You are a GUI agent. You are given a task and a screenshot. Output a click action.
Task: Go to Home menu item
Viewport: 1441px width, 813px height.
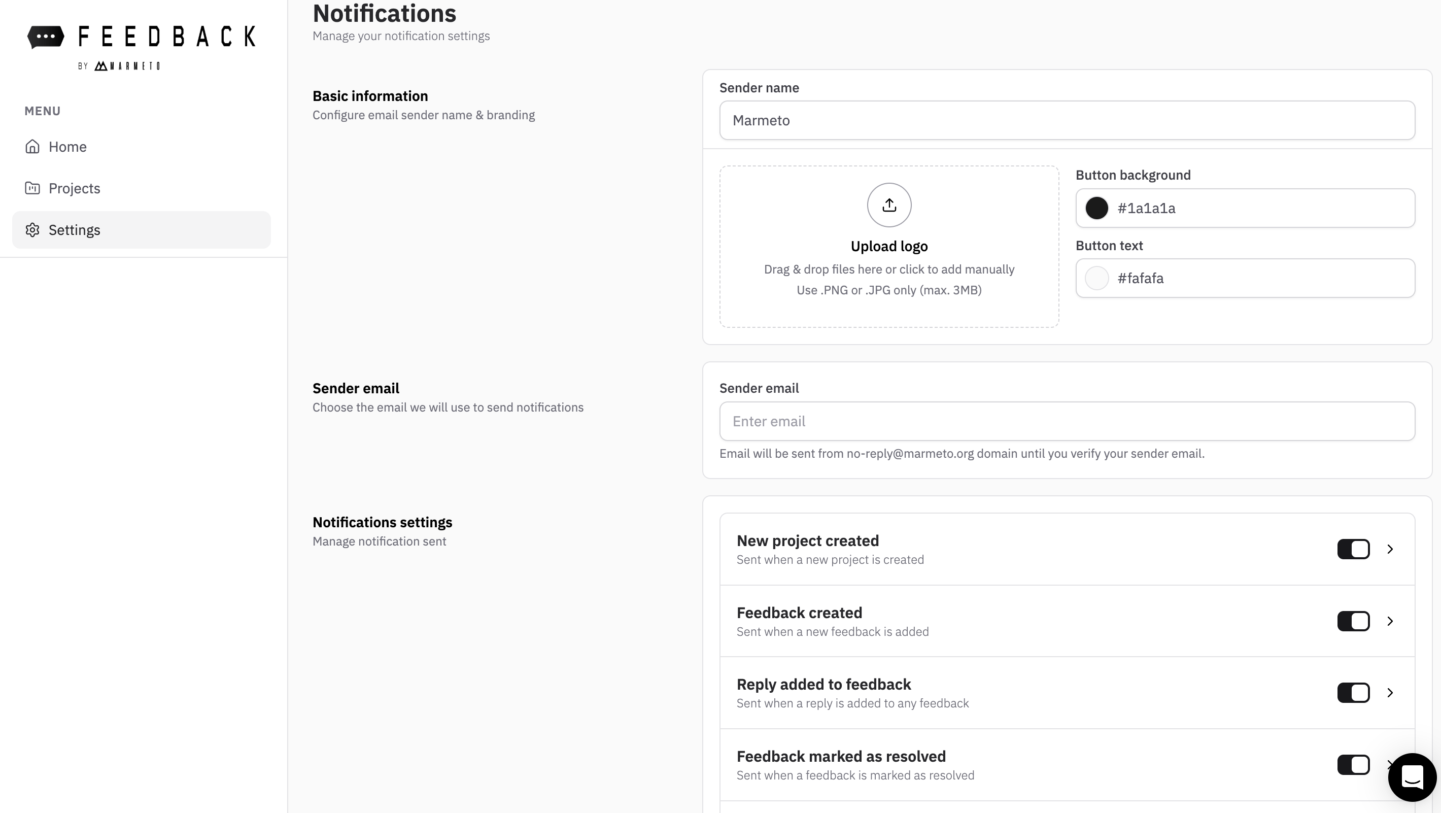click(x=67, y=147)
